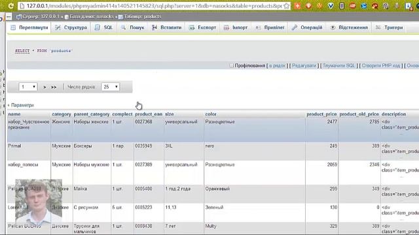Click the color cell nero
This screenshot has width=419, height=235.
(x=209, y=146)
